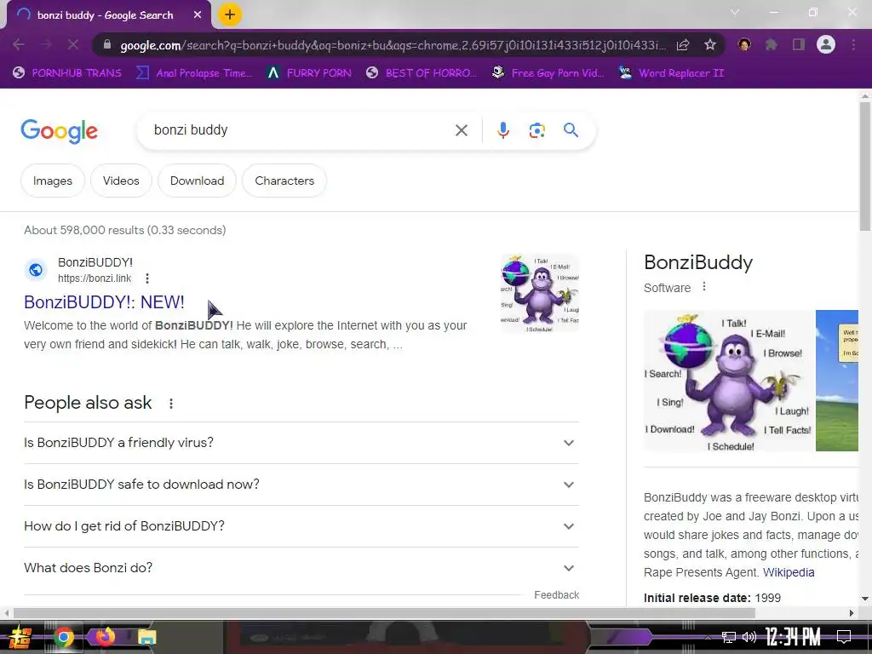Open File Explorer from the taskbar

[146, 637]
